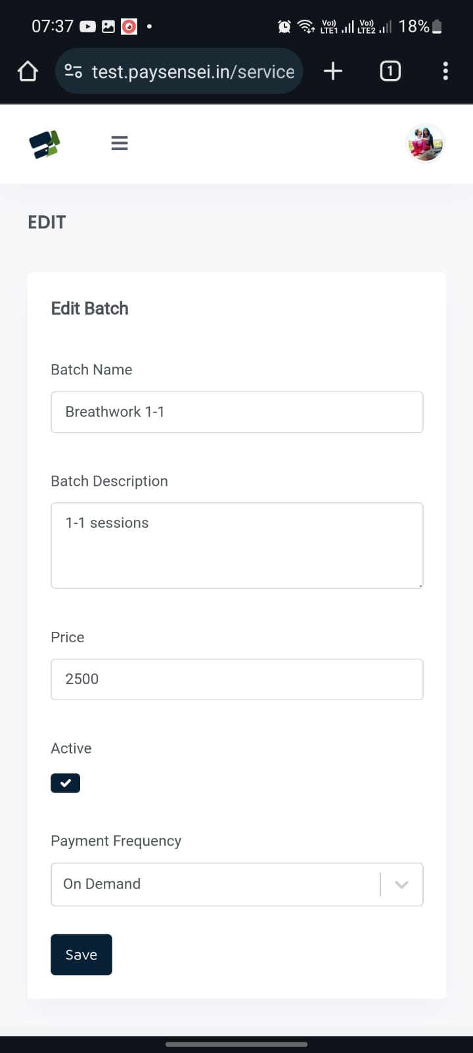Tap the YouTube notification icon in status bar
Image resolution: width=473 pixels, height=1053 pixels.
pyautogui.click(x=87, y=26)
